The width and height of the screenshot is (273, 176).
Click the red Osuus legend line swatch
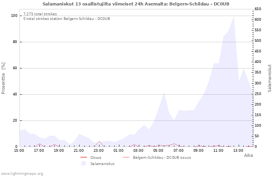pyautogui.click(x=83, y=157)
